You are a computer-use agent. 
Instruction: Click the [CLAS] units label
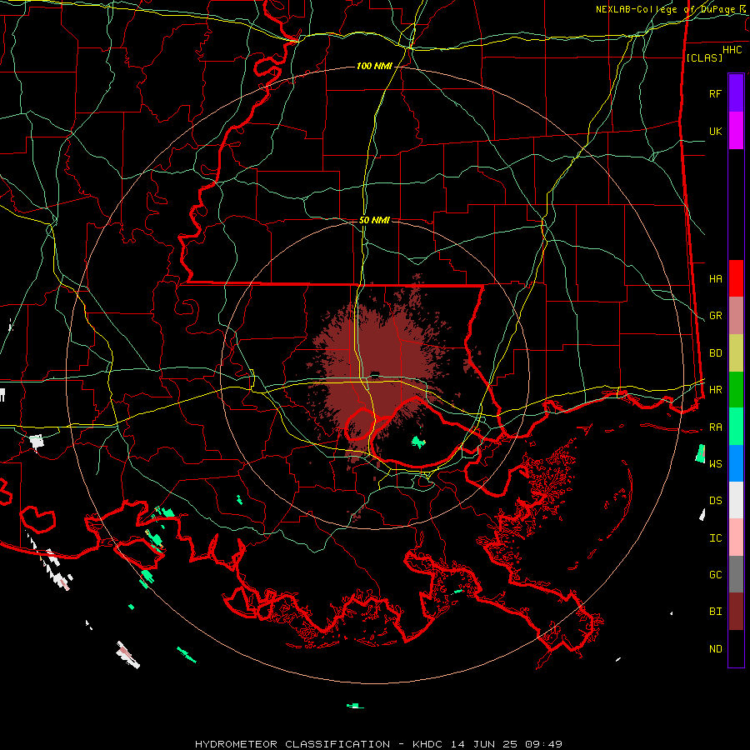tap(704, 57)
